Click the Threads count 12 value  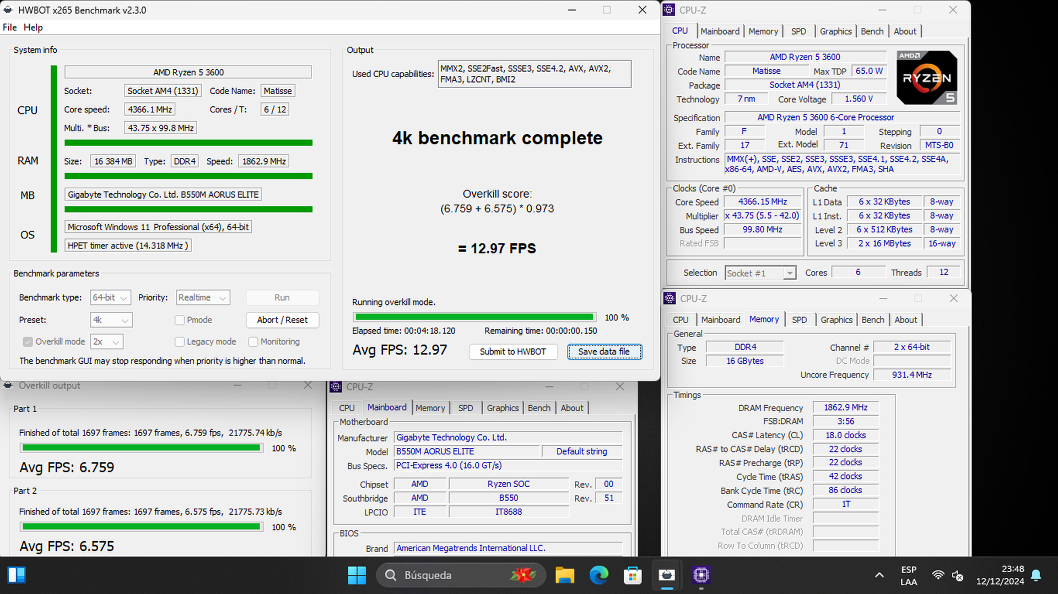[x=943, y=273]
